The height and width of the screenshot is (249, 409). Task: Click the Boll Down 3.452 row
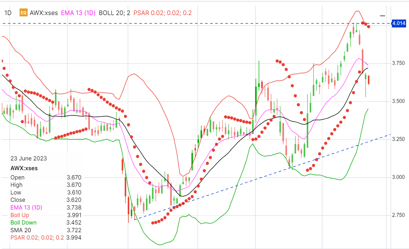(46, 223)
